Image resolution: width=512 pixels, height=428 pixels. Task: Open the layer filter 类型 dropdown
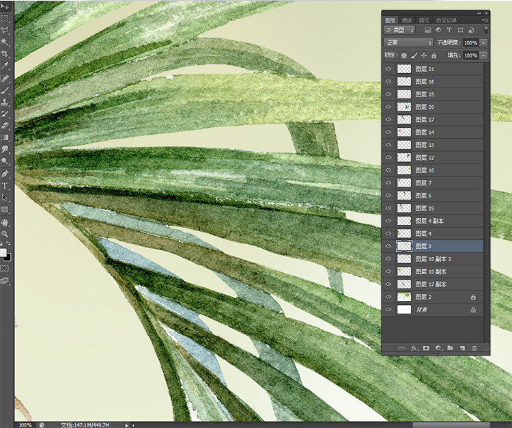click(x=399, y=30)
